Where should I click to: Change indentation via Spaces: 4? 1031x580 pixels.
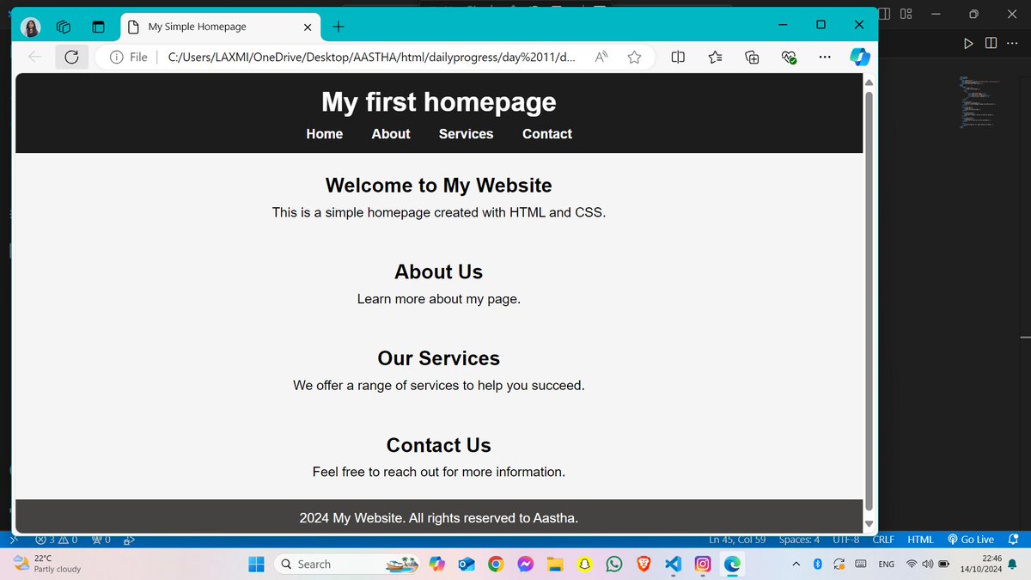click(x=799, y=540)
